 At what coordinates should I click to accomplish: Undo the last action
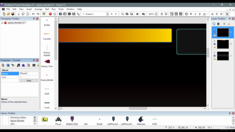pos(33,14)
